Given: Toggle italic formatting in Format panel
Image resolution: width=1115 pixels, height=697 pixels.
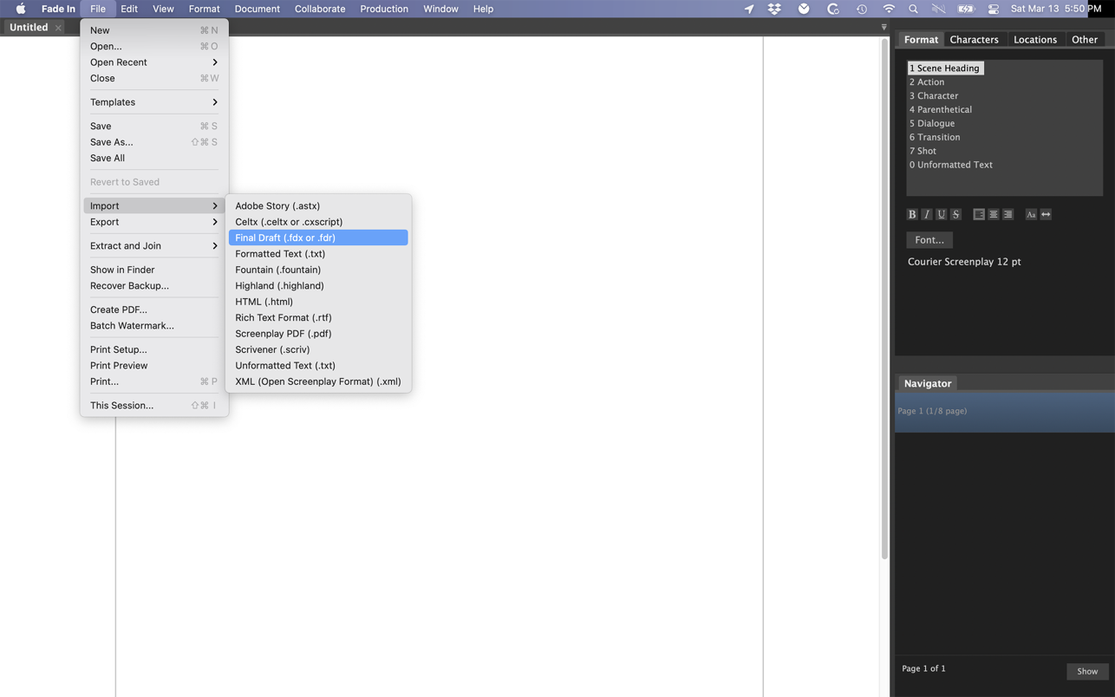Looking at the screenshot, I should (926, 214).
